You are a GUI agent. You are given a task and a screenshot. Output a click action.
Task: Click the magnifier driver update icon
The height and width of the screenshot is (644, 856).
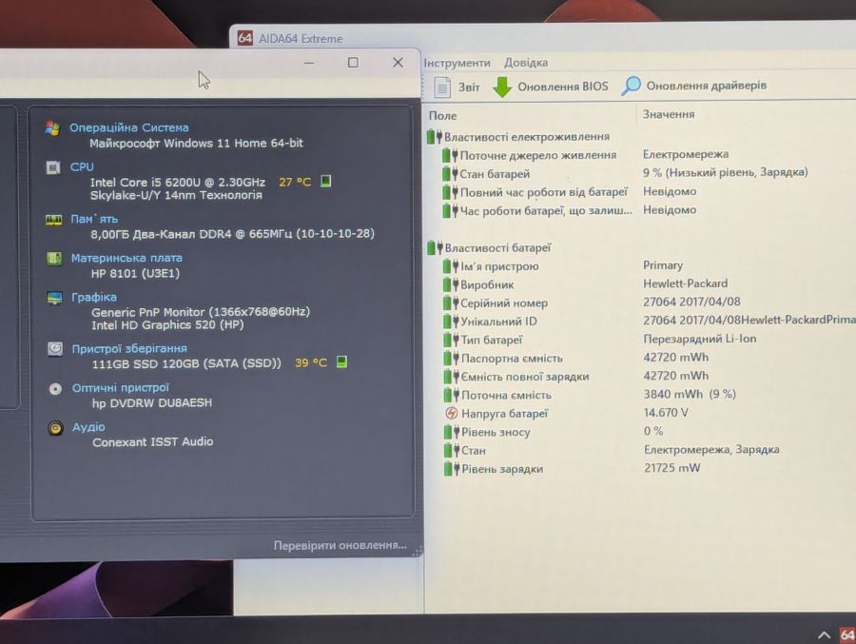point(632,86)
